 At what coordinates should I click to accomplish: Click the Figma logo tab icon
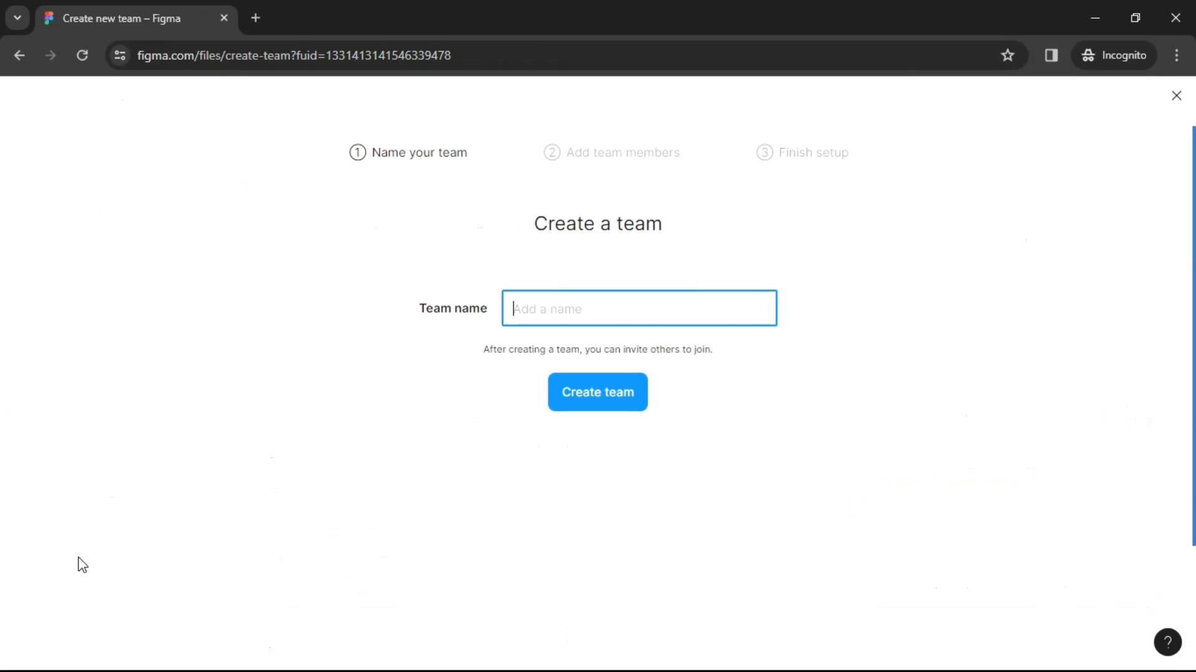pyautogui.click(x=49, y=18)
